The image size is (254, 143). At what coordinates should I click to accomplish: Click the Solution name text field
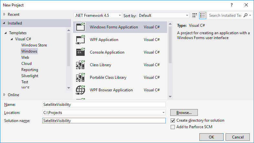click(x=103, y=120)
